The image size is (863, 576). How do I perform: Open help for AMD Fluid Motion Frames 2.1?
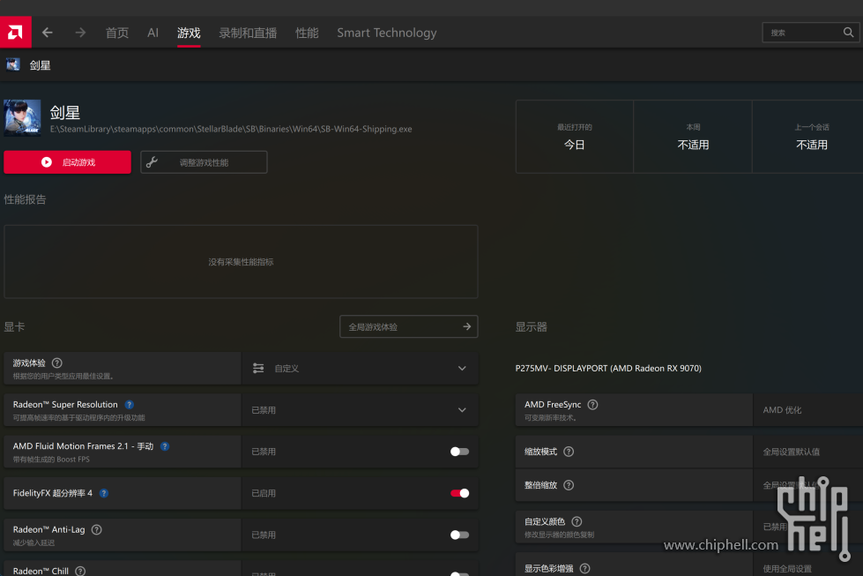coord(165,446)
